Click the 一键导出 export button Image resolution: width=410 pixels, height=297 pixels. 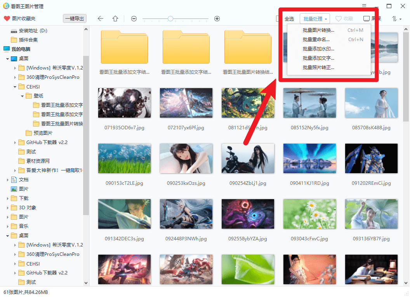point(74,18)
